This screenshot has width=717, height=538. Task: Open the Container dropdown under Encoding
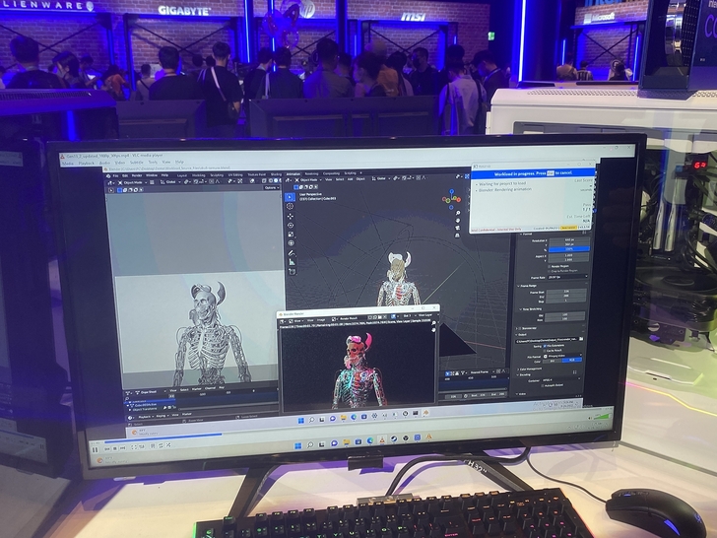click(560, 380)
